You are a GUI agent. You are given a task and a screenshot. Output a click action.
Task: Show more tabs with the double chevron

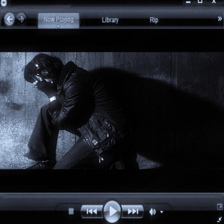pyautogui.click(x=220, y=19)
